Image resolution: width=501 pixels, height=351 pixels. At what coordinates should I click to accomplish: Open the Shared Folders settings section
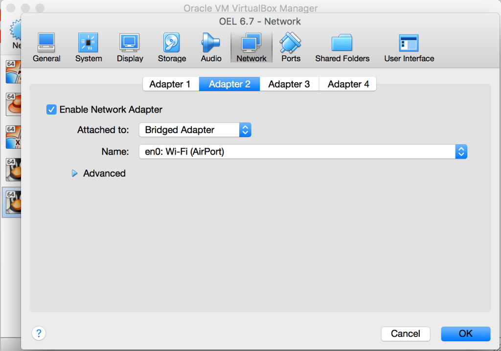point(342,47)
